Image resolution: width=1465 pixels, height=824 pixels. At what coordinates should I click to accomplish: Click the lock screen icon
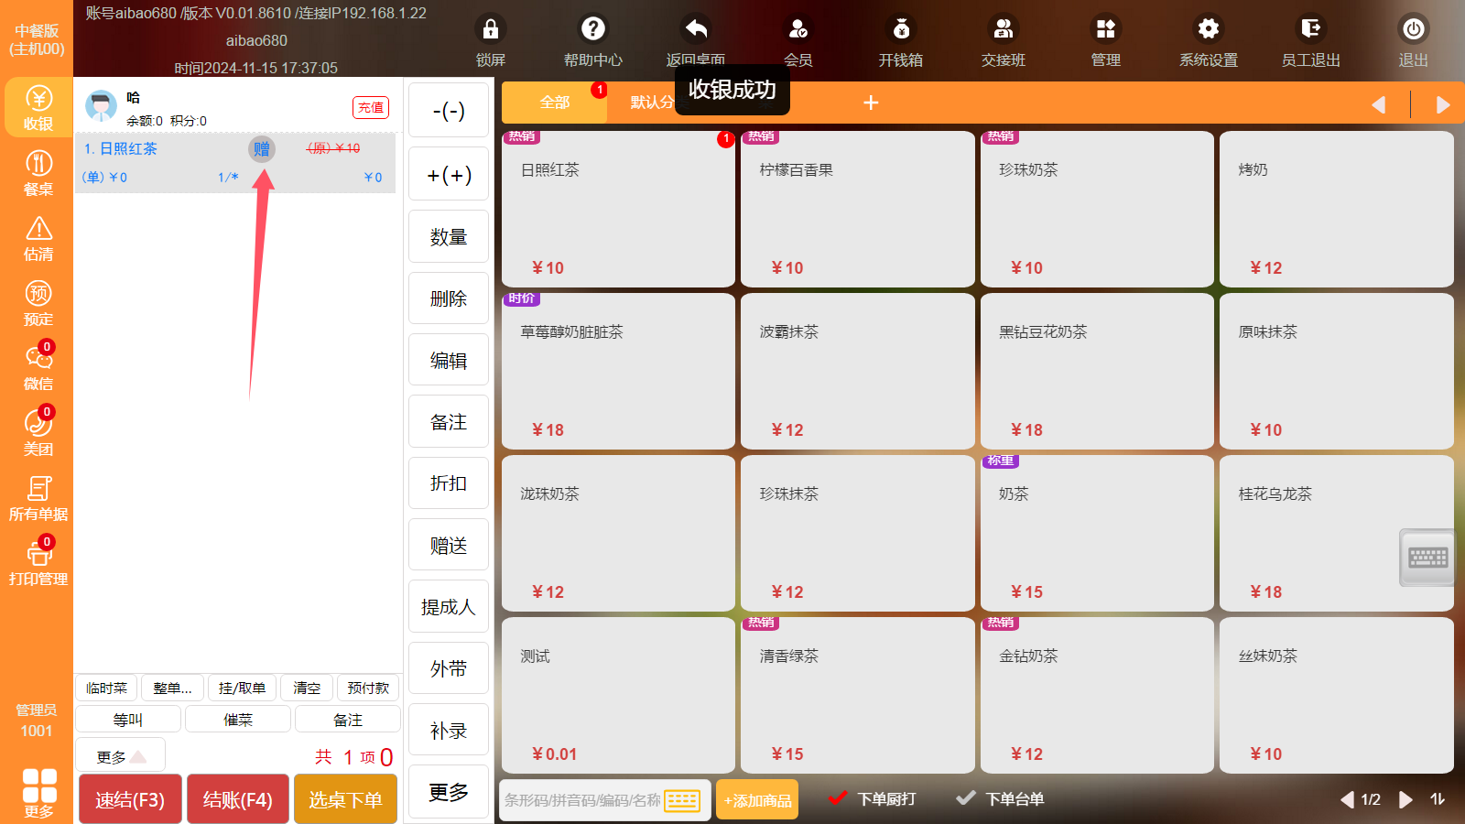coord(491,30)
